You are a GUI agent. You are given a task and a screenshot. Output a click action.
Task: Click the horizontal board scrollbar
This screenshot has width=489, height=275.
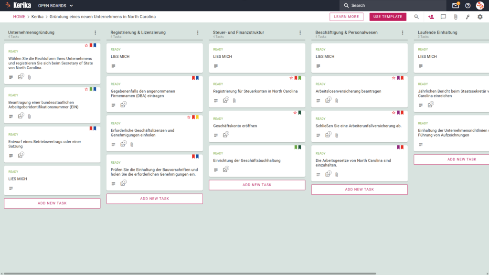point(190,274)
